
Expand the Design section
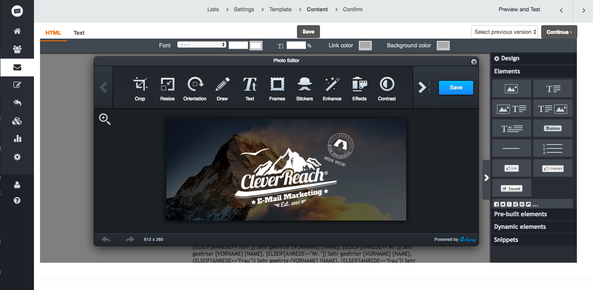pyautogui.click(x=534, y=59)
